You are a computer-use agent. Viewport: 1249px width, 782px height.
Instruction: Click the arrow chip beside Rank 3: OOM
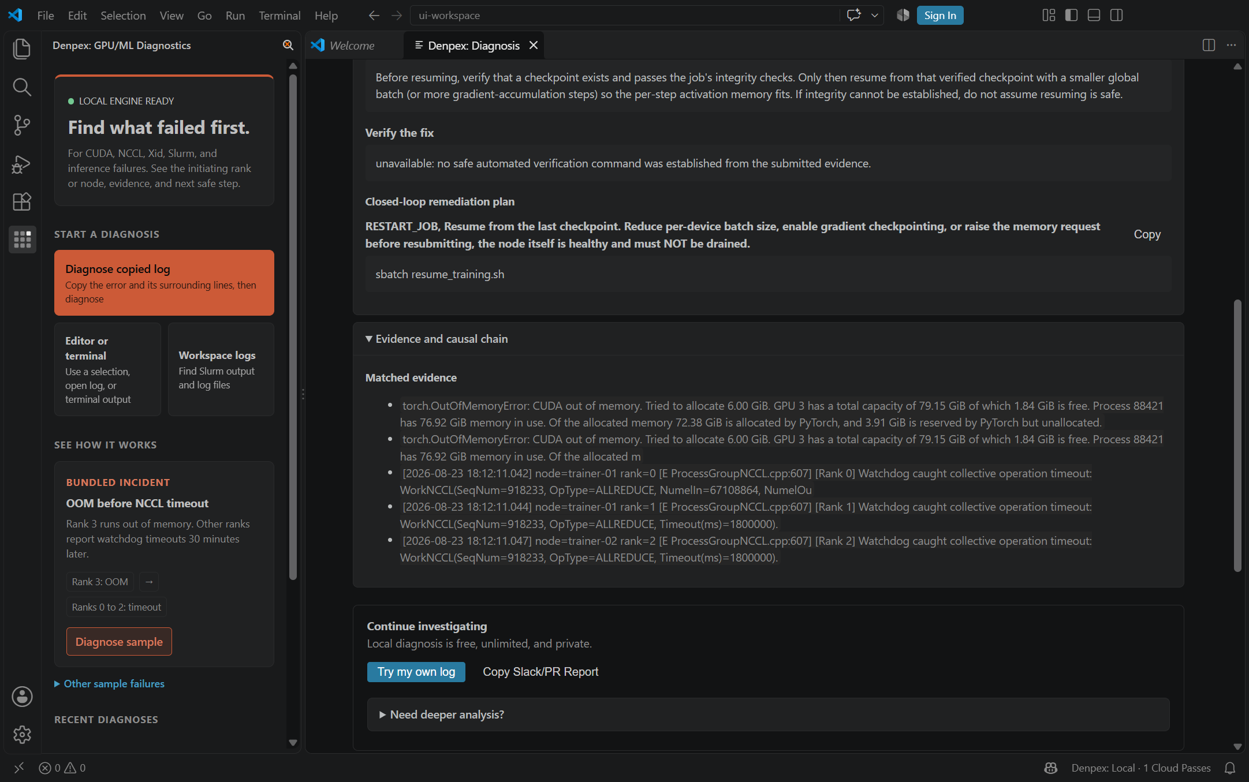click(x=149, y=582)
